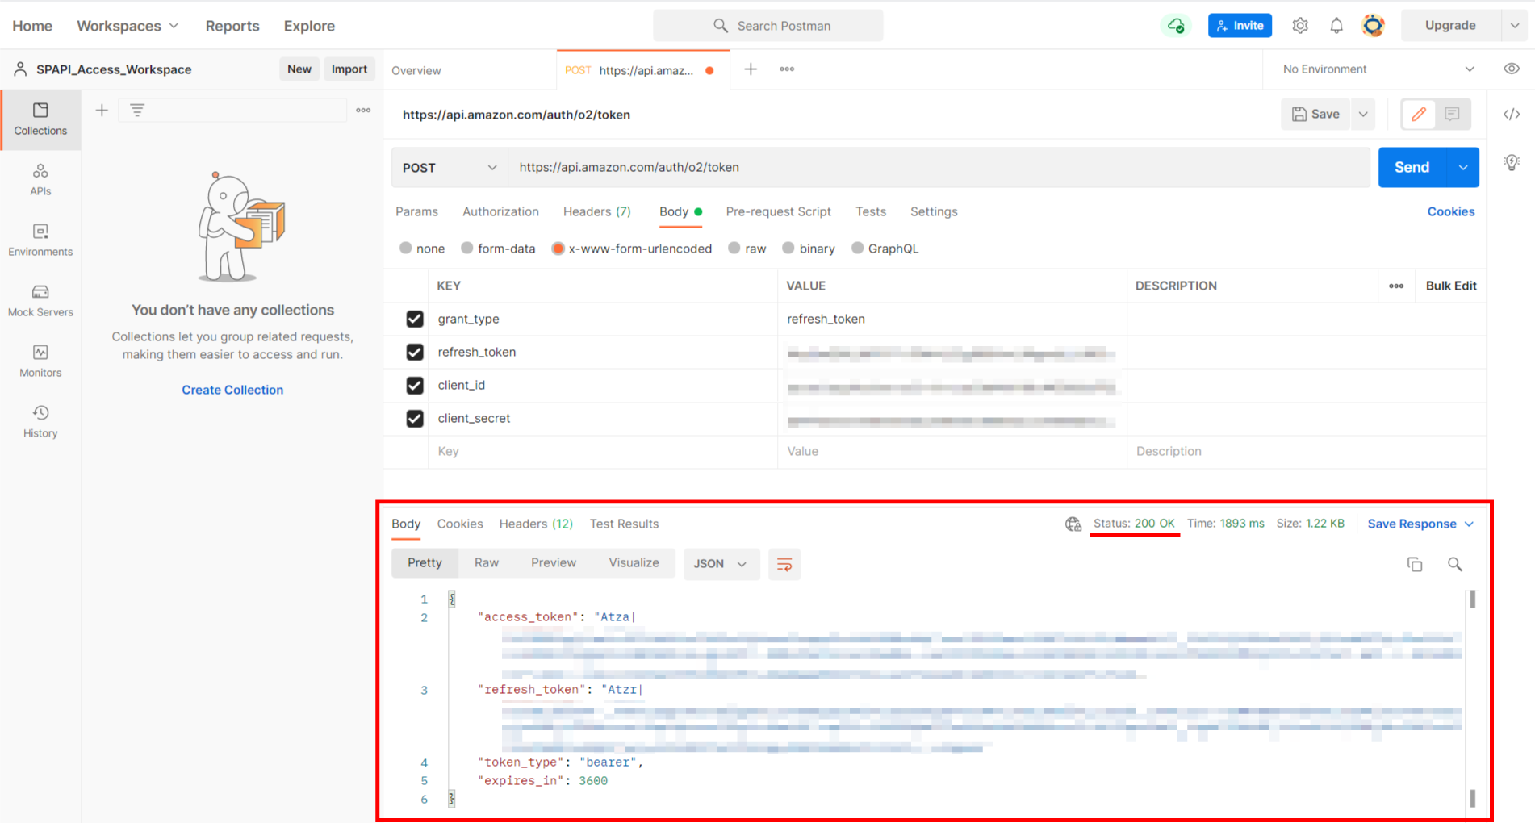Disable the refresh_token parameter
The image size is (1535, 823).
[414, 352]
